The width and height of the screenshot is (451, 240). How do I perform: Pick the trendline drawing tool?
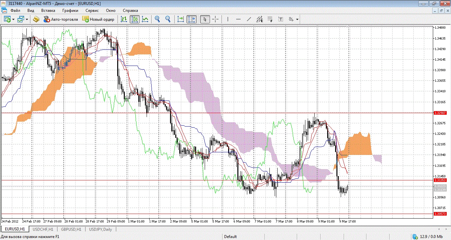pos(249,19)
